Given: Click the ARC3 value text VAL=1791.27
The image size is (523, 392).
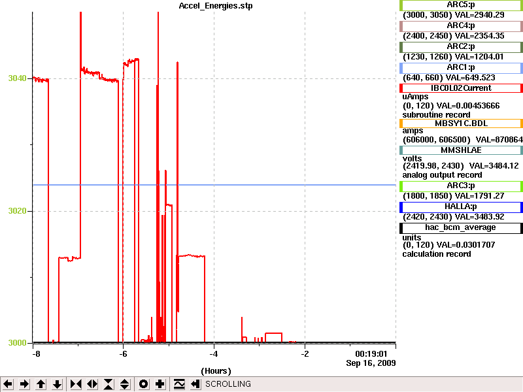Looking at the screenshot, I should point(480,196).
